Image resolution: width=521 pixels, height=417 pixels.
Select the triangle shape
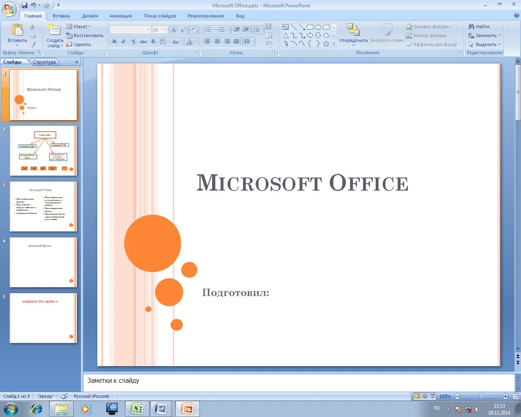[x=286, y=35]
